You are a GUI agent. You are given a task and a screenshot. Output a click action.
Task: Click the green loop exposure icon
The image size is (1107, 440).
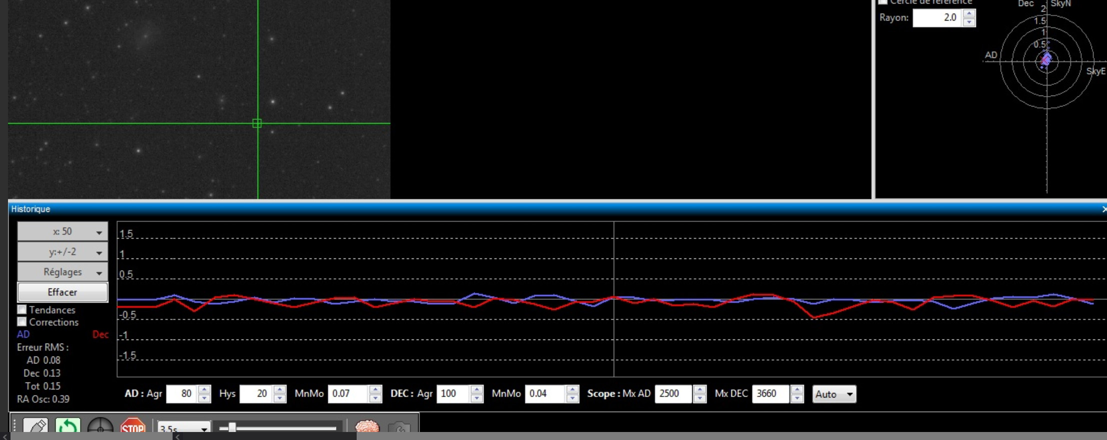[x=68, y=427]
